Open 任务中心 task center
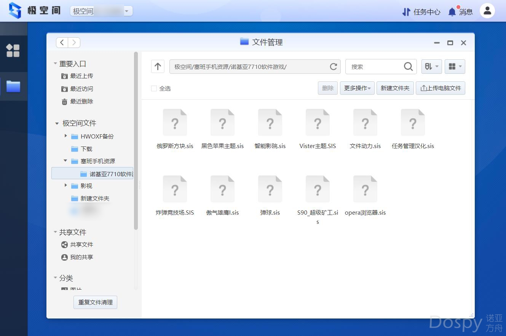Image resolution: width=506 pixels, height=336 pixels. [421, 12]
